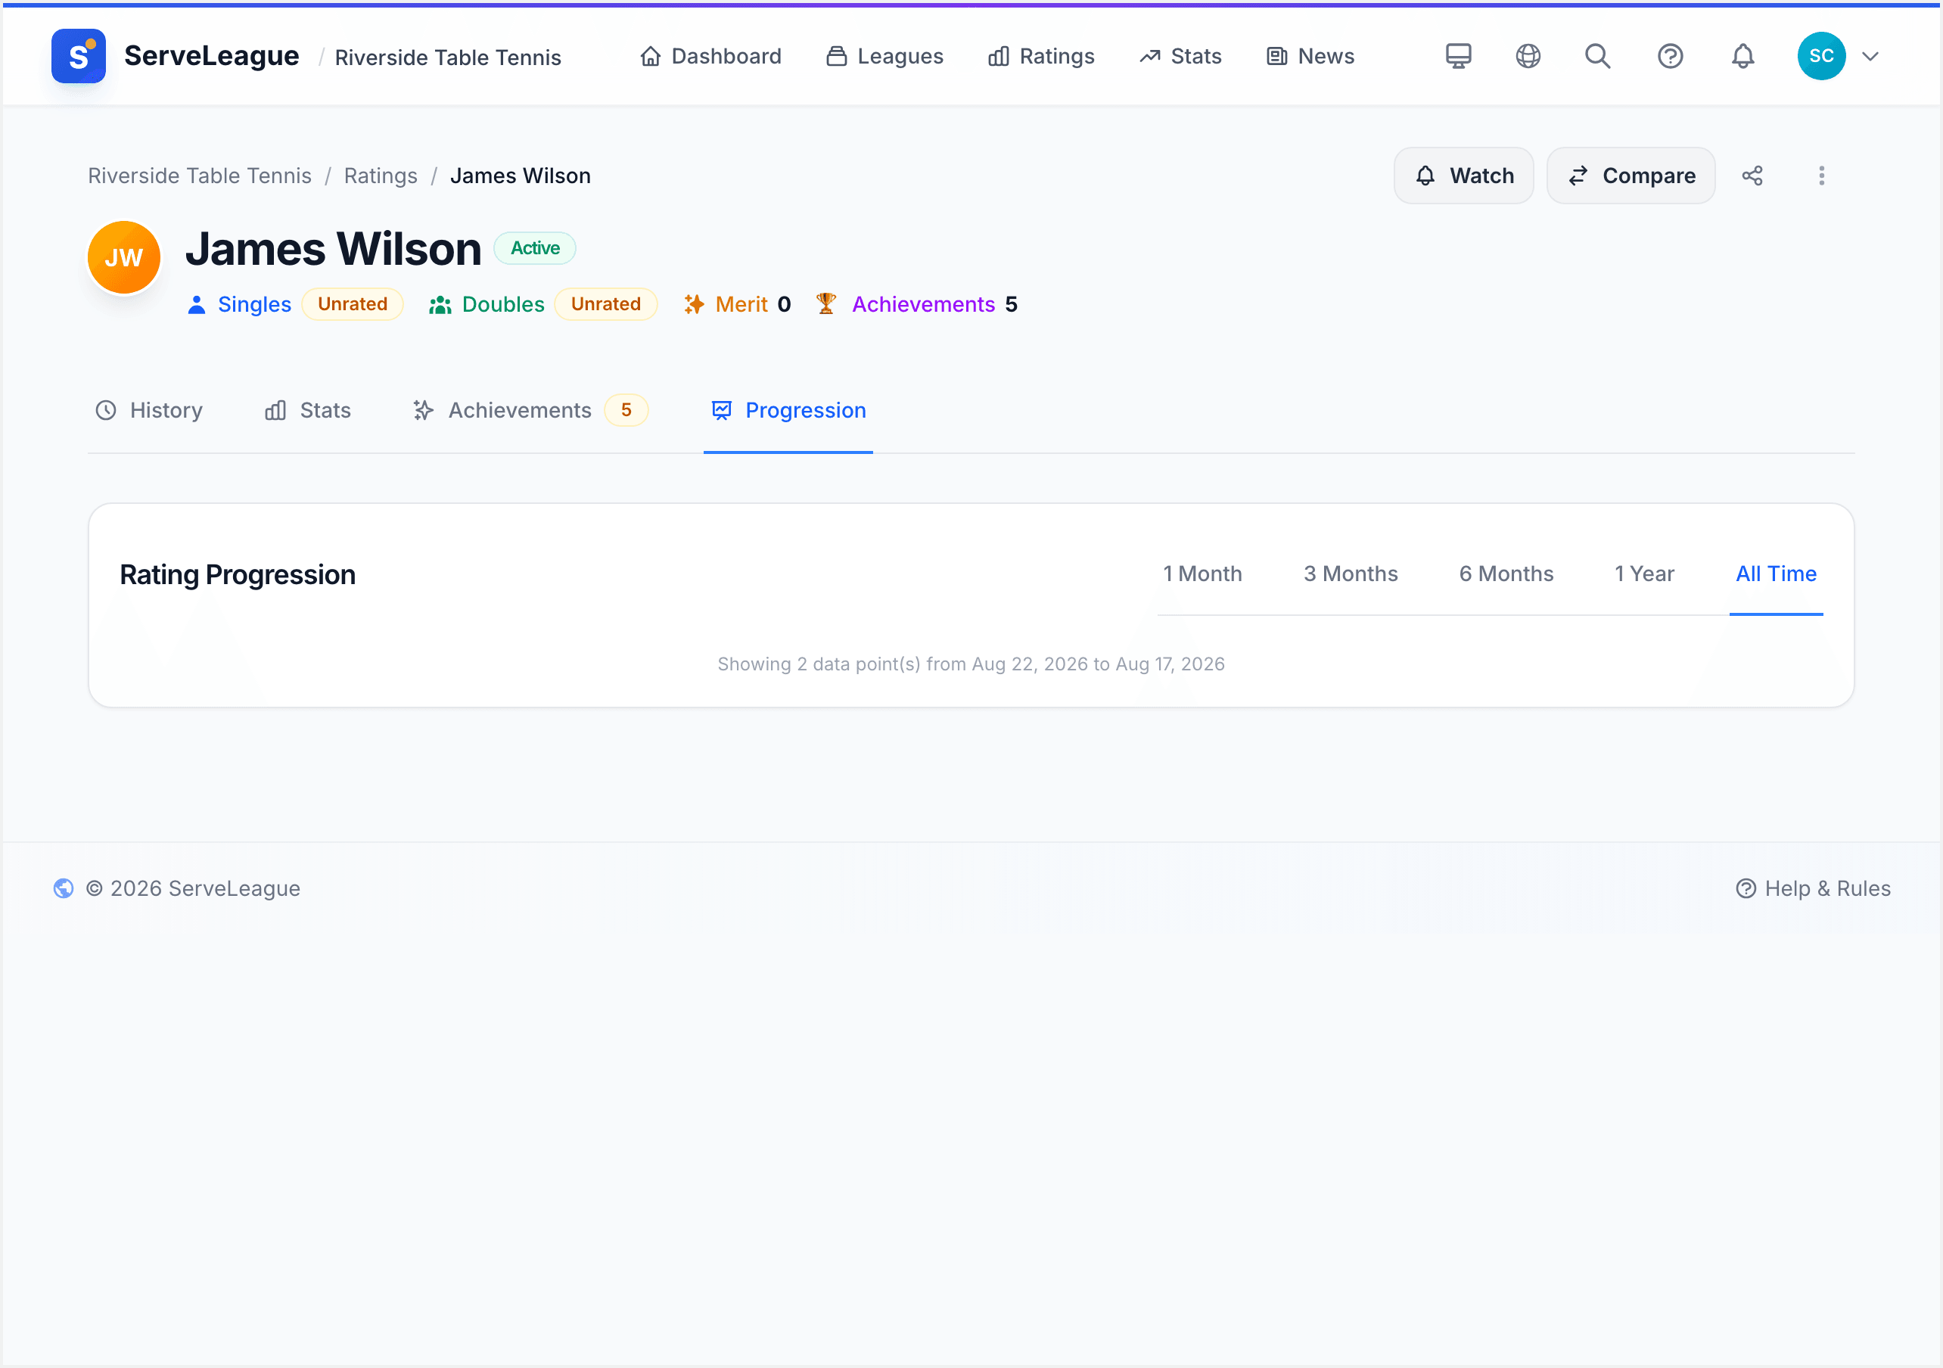Open Ratings in the top navigation

(1041, 56)
